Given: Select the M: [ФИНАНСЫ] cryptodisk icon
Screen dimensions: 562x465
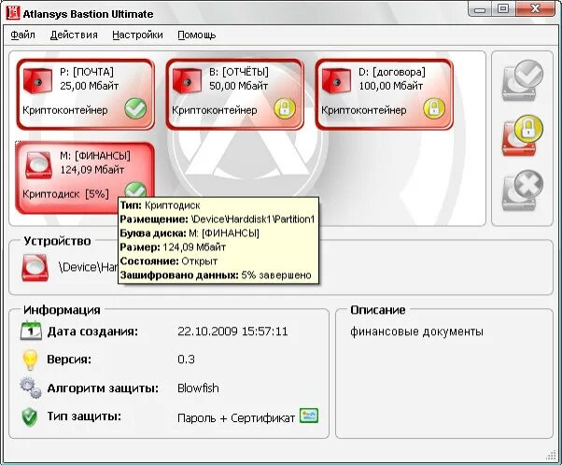Looking at the screenshot, I should click(38, 165).
